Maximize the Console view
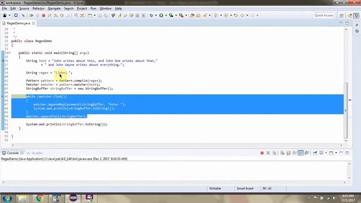 [347, 153]
